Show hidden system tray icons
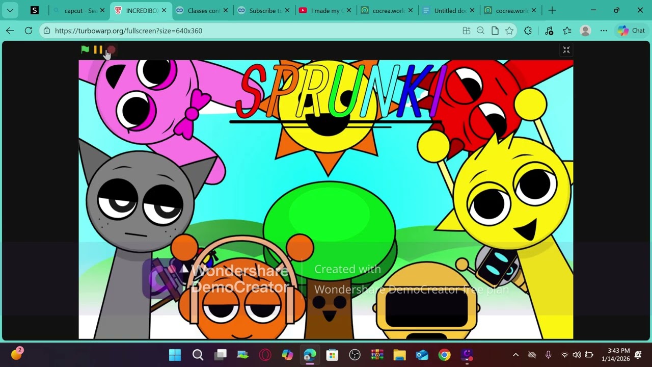This screenshot has width=652, height=367. [x=515, y=355]
